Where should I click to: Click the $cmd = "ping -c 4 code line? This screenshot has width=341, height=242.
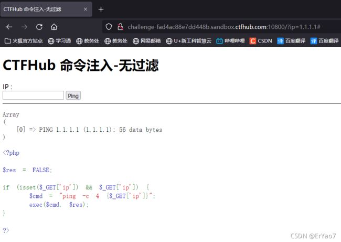point(92,196)
